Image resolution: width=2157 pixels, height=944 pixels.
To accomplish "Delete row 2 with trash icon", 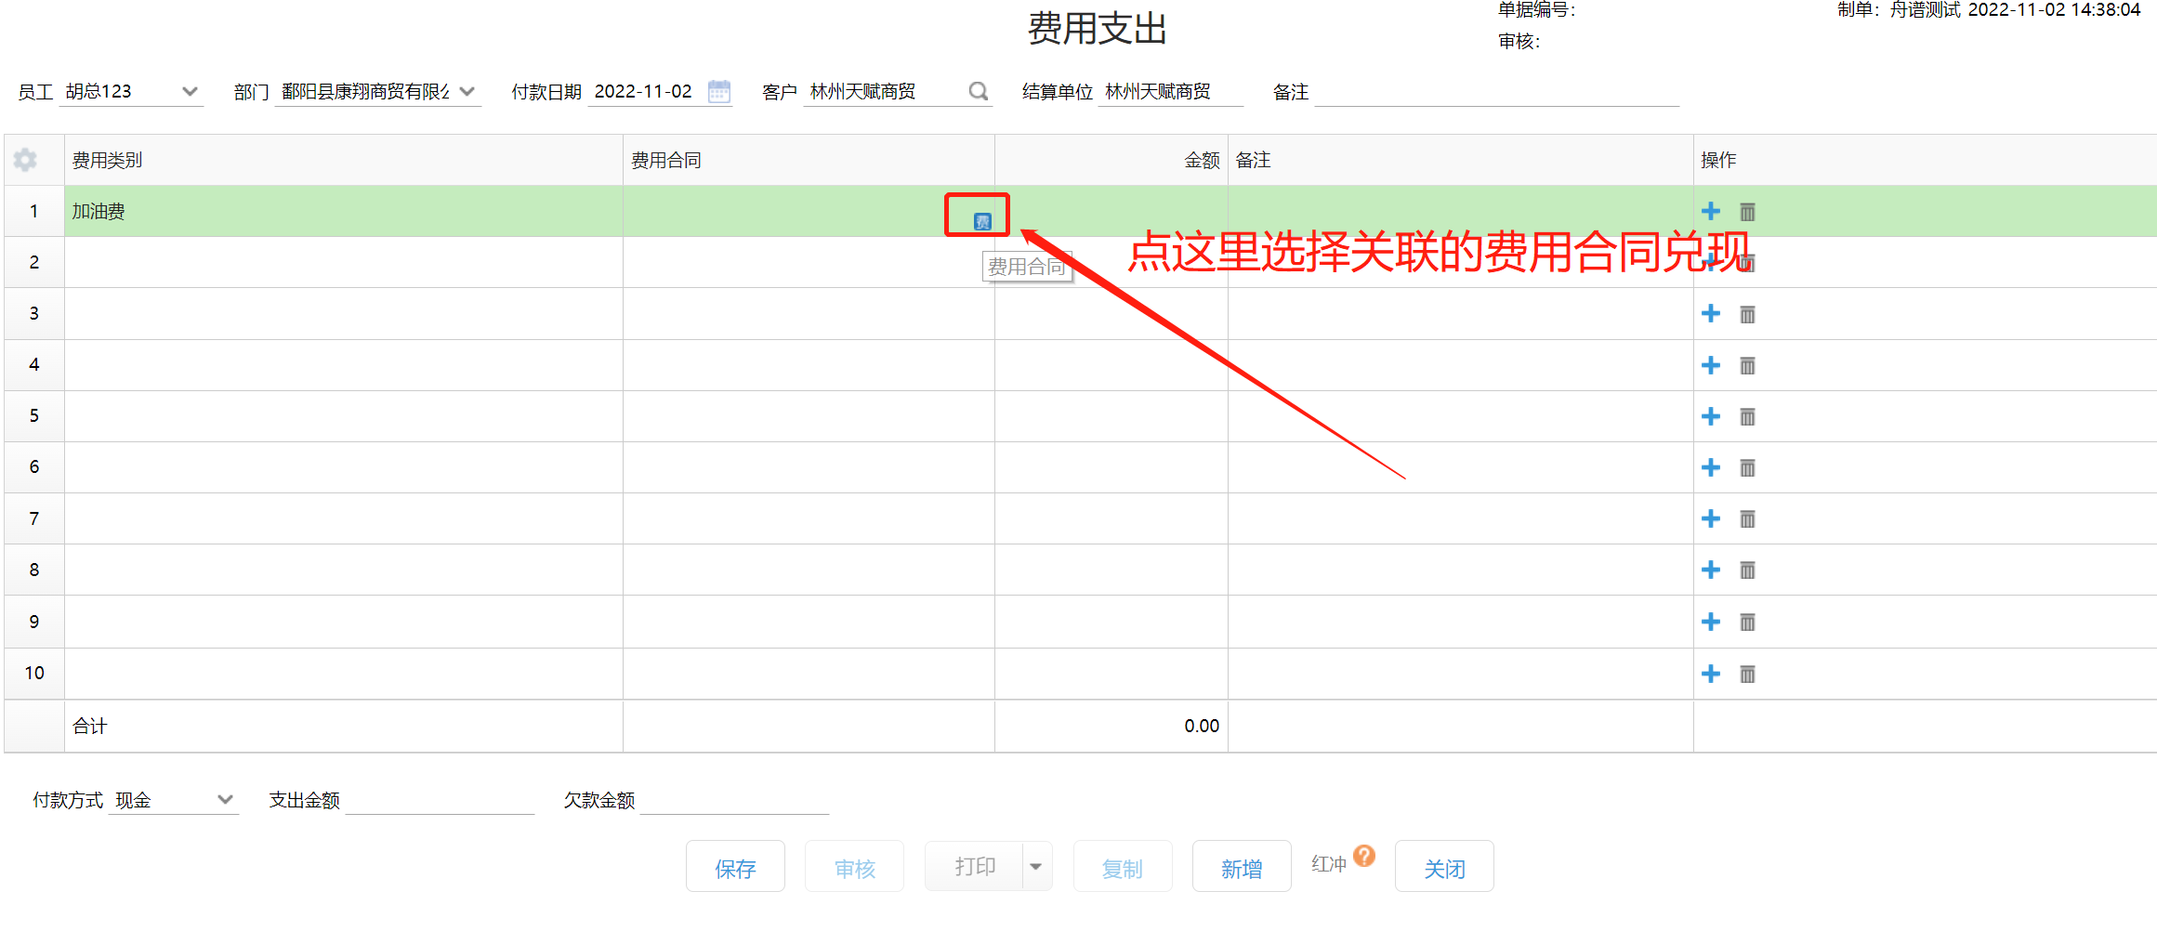I will click(x=1747, y=263).
